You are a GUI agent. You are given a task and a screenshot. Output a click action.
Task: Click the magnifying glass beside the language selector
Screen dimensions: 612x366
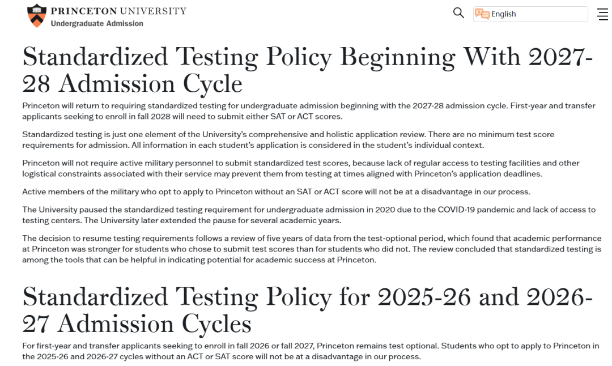pos(458,12)
